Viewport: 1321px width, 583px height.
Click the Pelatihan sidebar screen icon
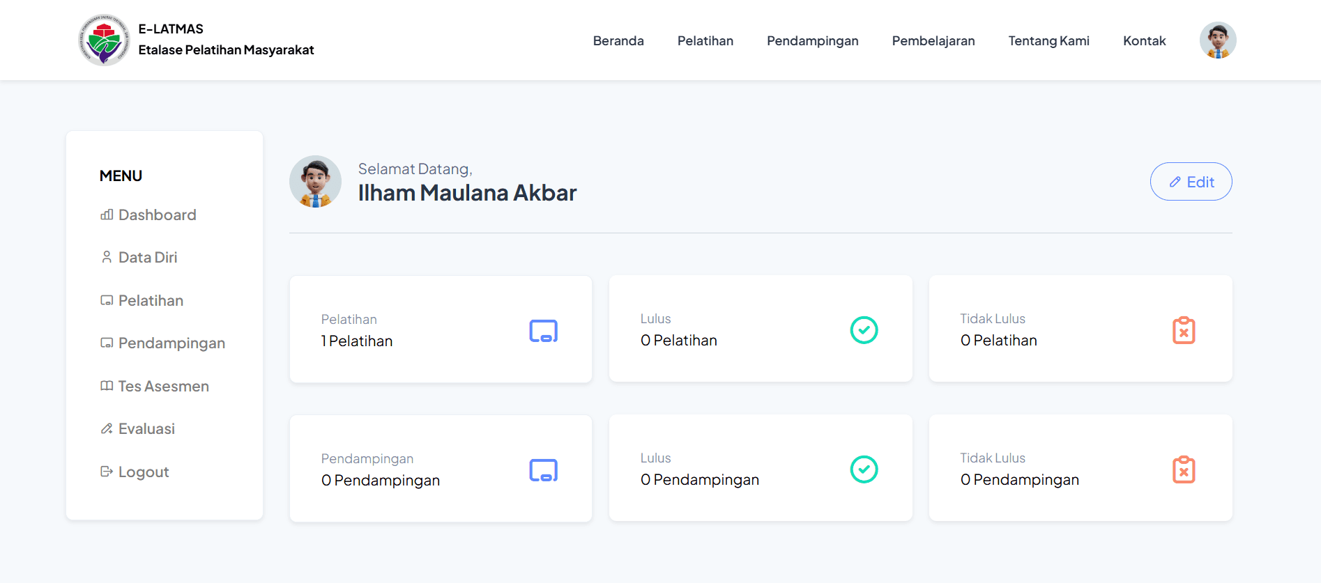[107, 300]
